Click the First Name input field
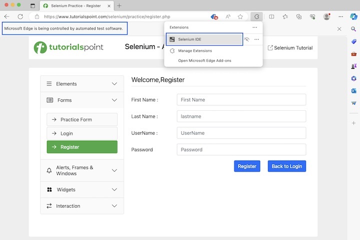Screen dimensions: 360x240 pyautogui.click(x=241, y=100)
